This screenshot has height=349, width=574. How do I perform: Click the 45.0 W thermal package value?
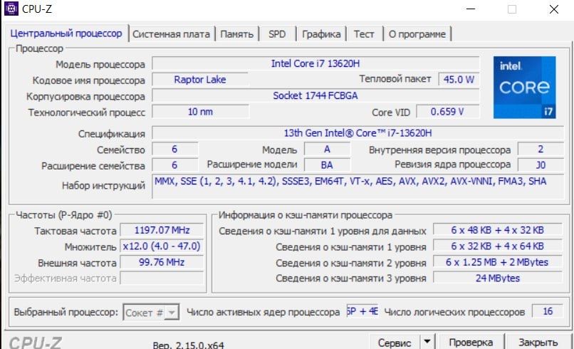pyautogui.click(x=459, y=80)
